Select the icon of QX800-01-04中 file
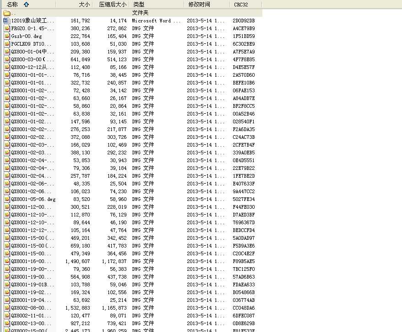 [x=7, y=52]
